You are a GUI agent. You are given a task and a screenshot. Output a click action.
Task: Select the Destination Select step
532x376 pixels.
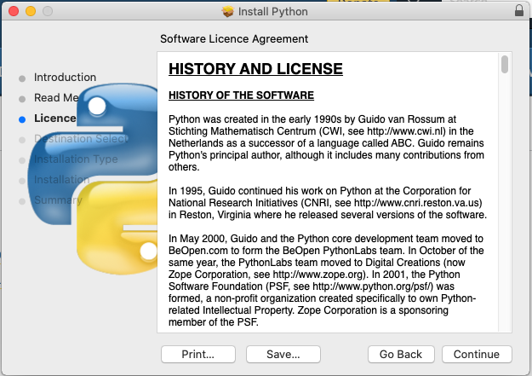tap(82, 139)
